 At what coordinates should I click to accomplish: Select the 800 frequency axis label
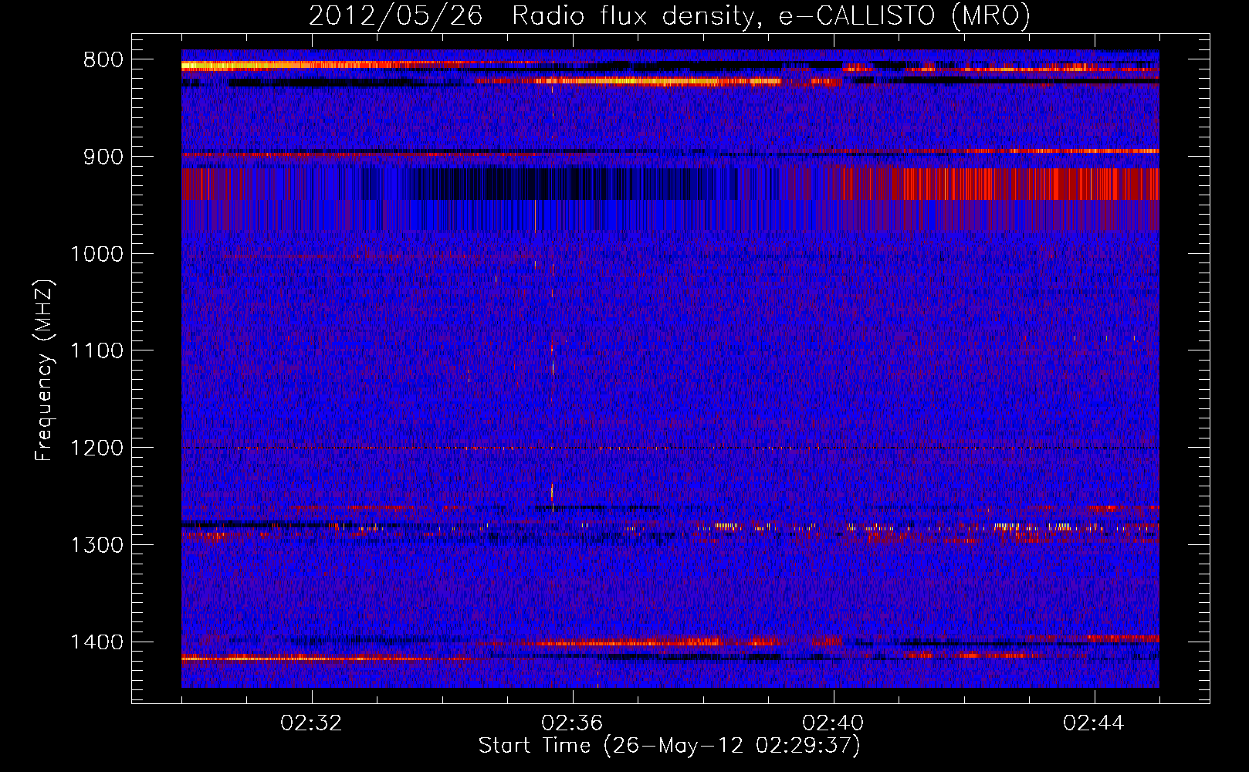coord(103,60)
